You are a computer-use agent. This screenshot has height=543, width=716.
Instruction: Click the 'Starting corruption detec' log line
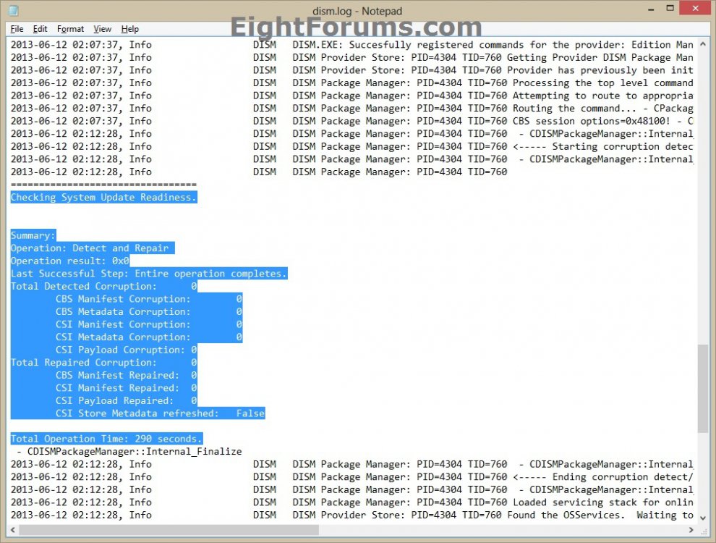click(x=351, y=147)
